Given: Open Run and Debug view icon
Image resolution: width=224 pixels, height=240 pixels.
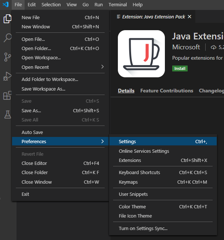Looking at the screenshot, I should 7,76.
